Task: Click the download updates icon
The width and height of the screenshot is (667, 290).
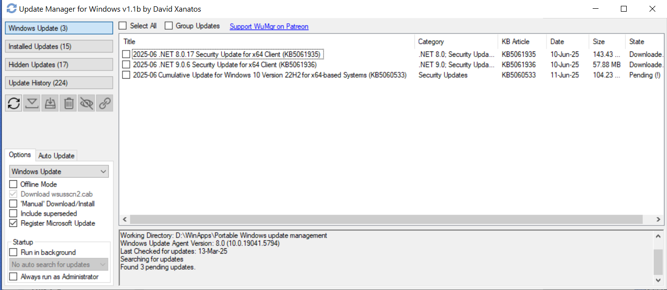Action: point(32,103)
